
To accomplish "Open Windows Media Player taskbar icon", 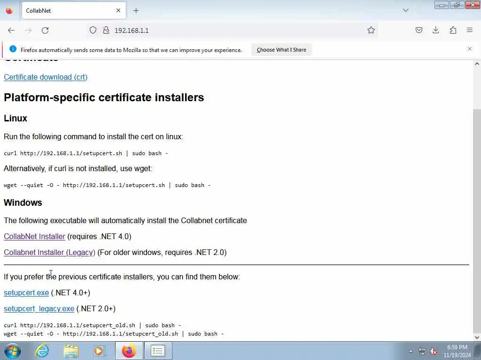I will pyautogui.click(x=100, y=351).
